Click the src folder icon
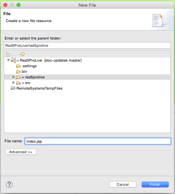 [x=18, y=83]
